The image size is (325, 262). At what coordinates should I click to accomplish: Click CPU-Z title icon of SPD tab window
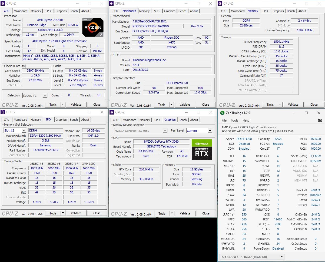(3, 112)
